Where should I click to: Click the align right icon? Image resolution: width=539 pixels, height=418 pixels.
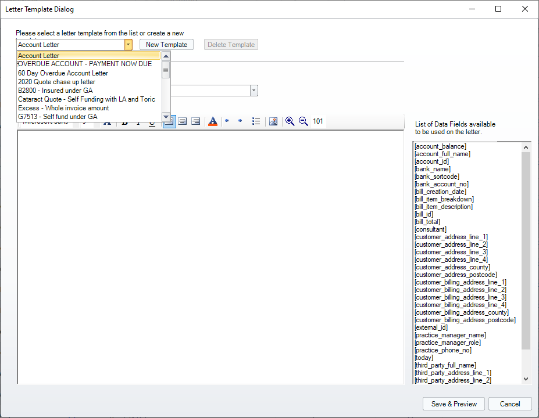pos(196,121)
